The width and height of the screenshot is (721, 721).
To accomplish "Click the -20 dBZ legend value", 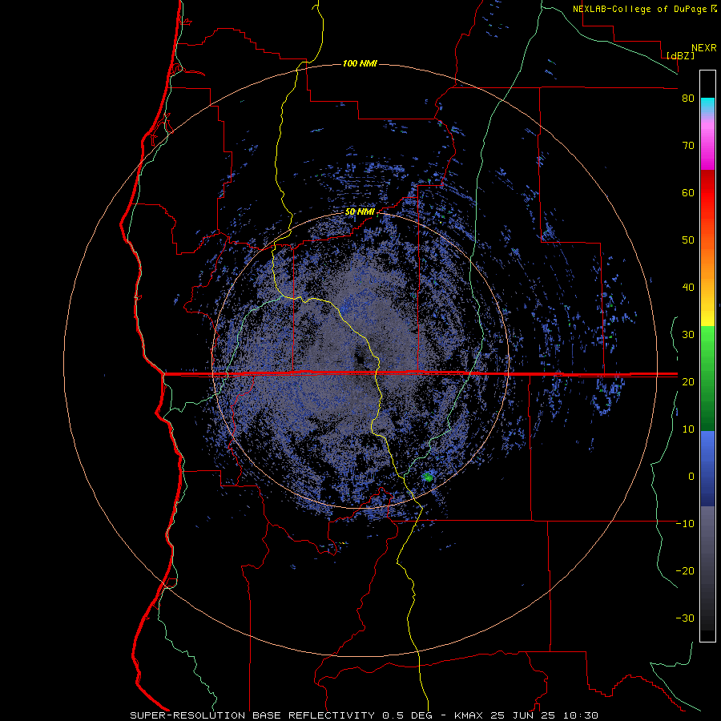I will [x=685, y=570].
